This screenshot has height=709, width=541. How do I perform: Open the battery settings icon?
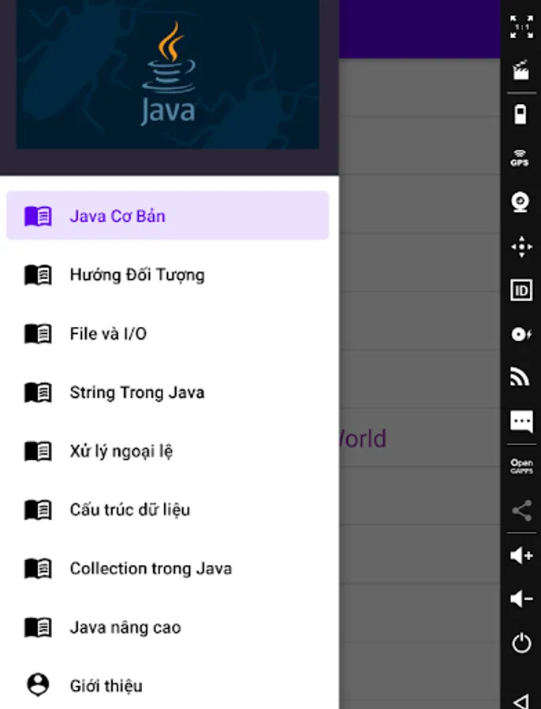click(520, 114)
